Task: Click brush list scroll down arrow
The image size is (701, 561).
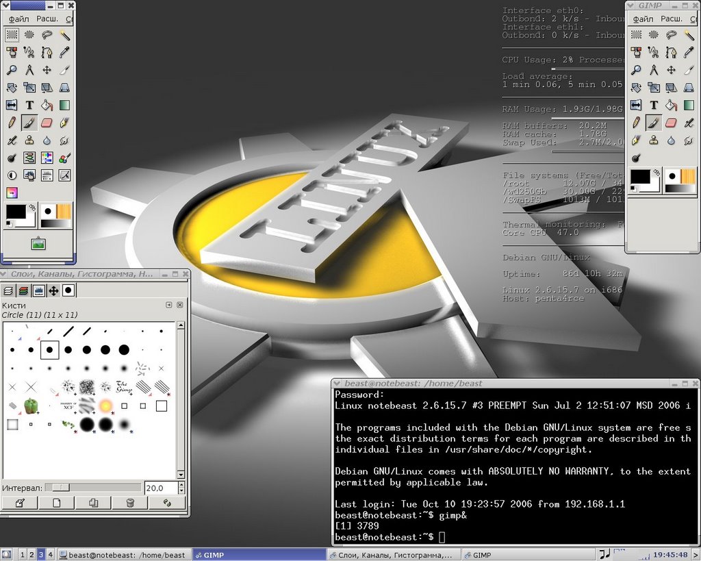Action: [181, 475]
